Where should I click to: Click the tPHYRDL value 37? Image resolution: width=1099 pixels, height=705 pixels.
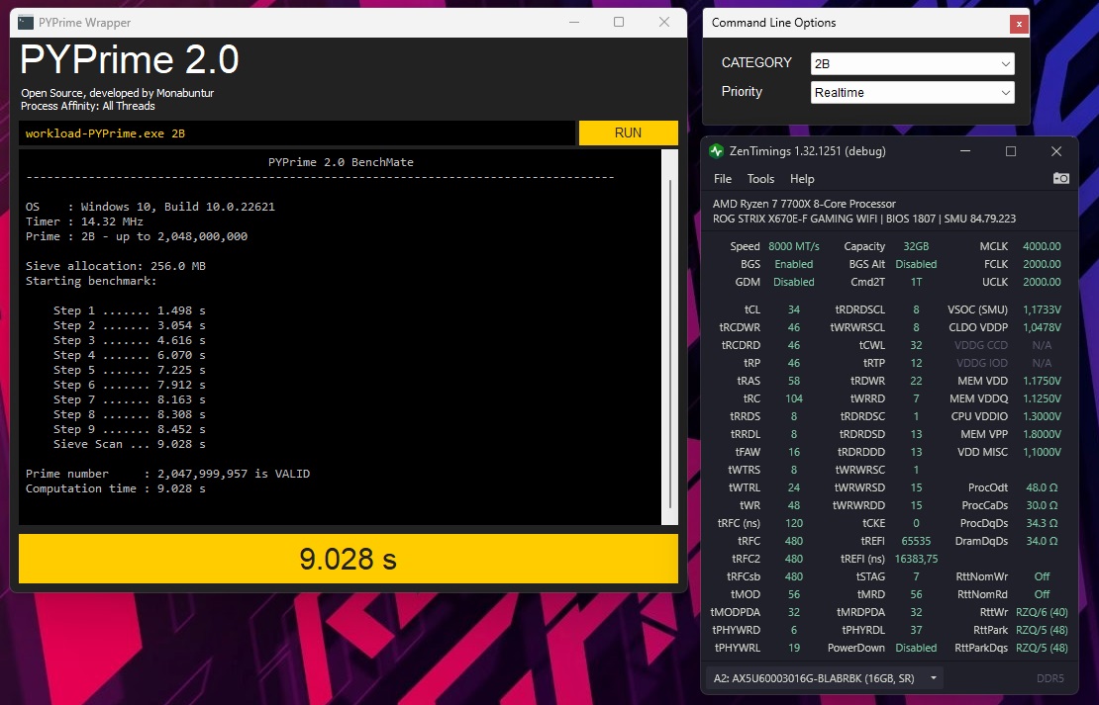click(916, 630)
